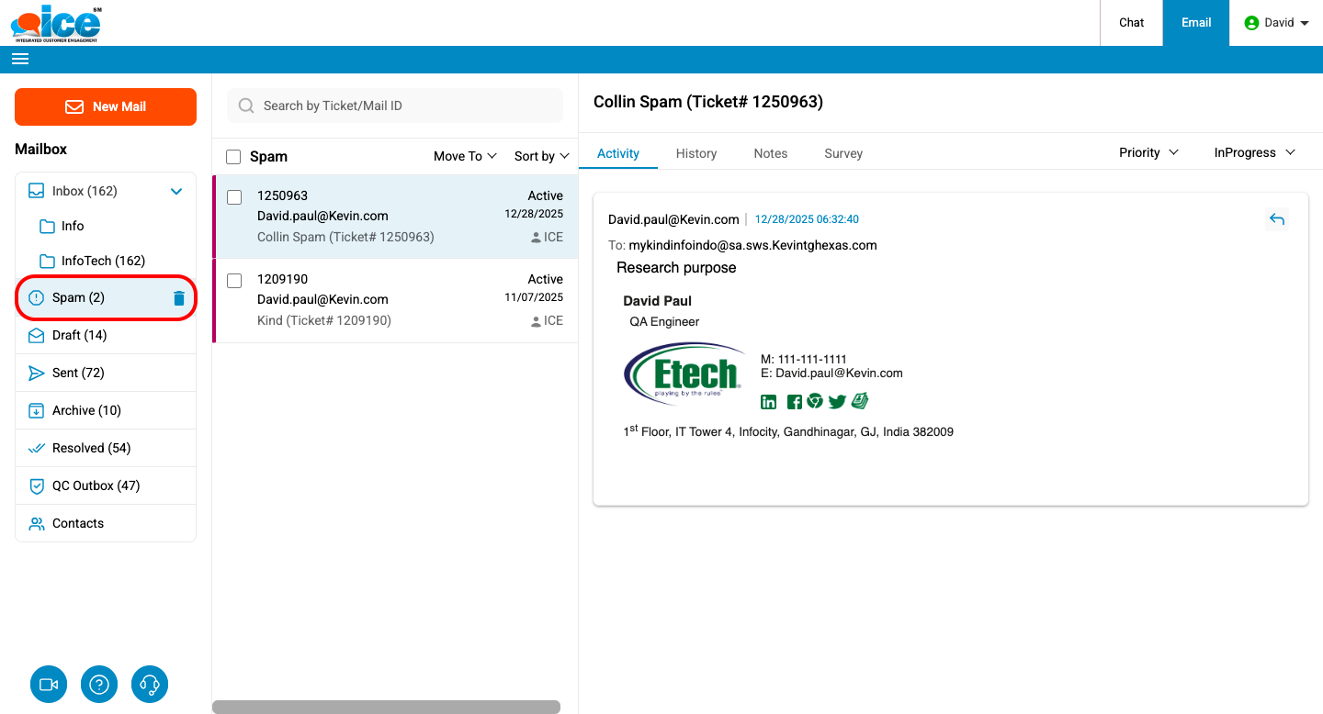Click the reply arrow icon in email
This screenshot has width=1323, height=714.
(1276, 219)
